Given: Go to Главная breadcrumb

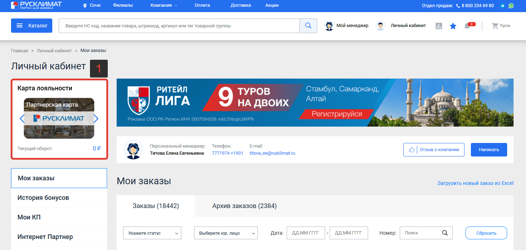Looking at the screenshot, I should [x=20, y=51].
